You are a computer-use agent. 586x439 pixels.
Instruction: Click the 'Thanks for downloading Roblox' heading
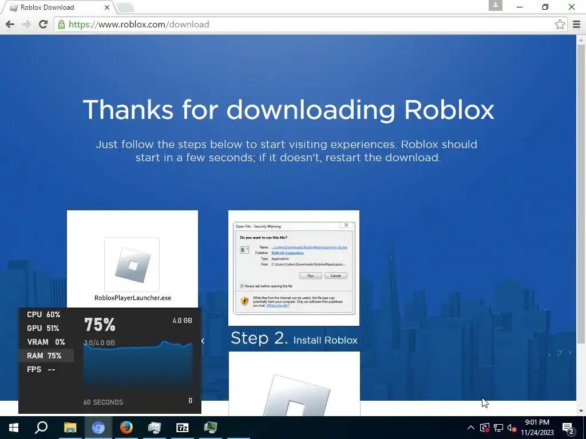(288, 110)
